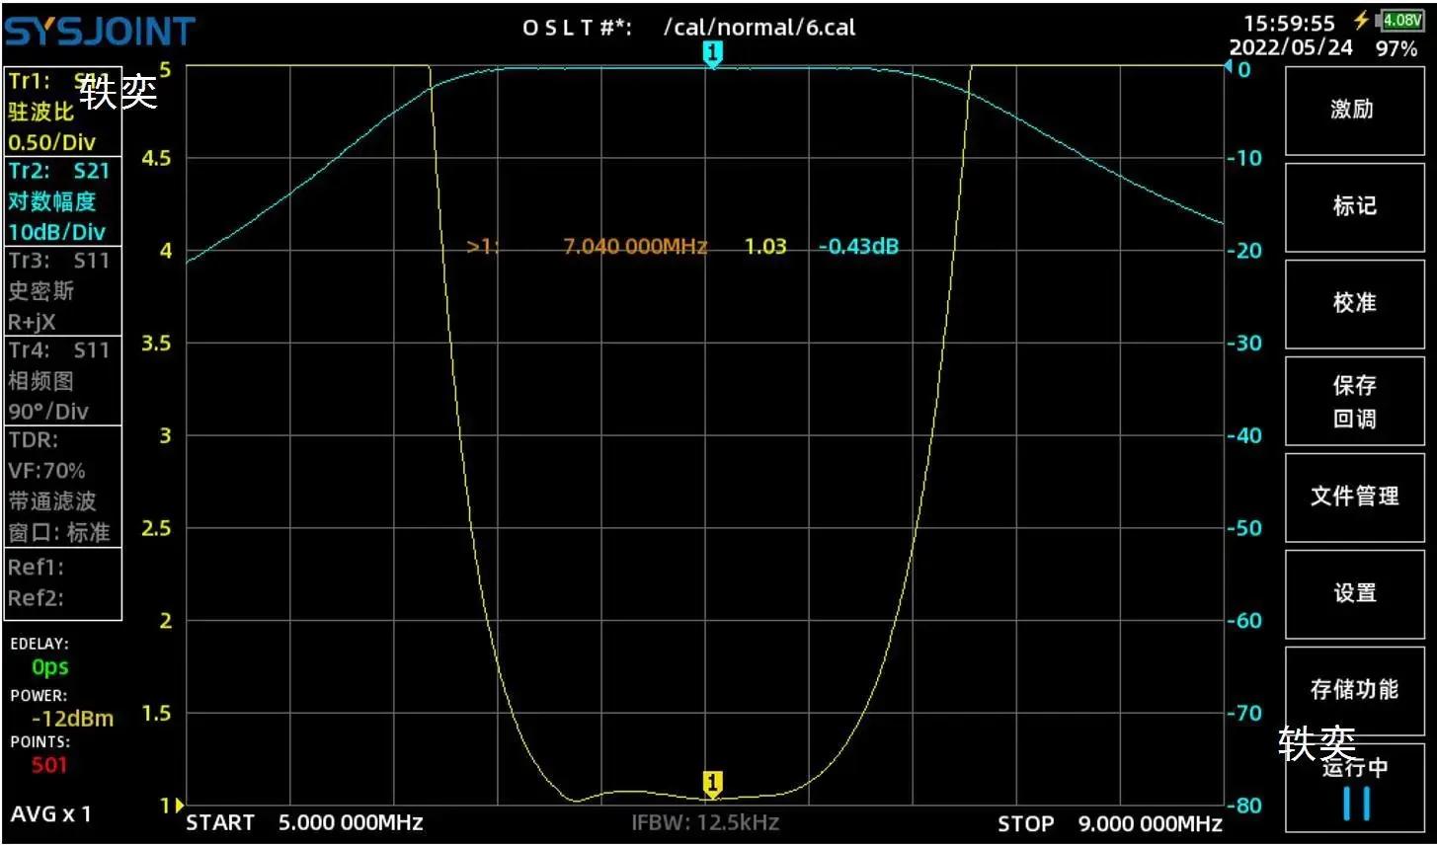Click the cyan reference triangle beside 0

coord(1229,68)
